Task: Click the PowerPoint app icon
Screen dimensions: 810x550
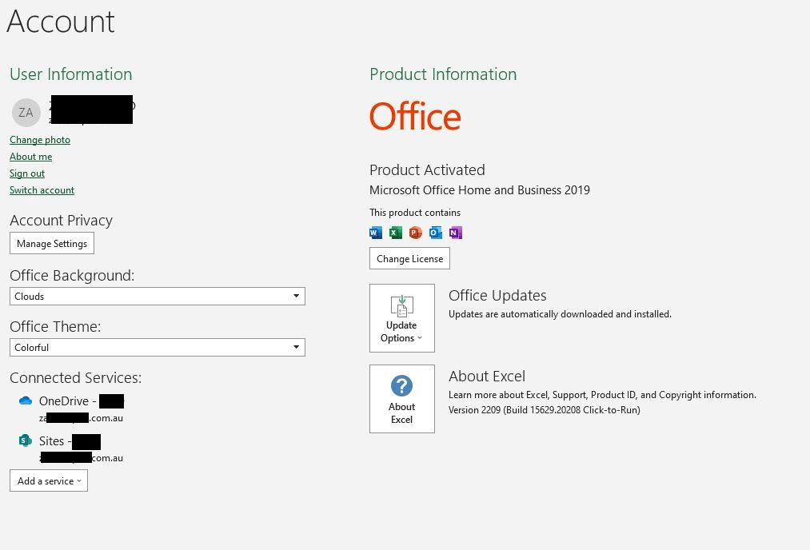Action: click(x=415, y=233)
